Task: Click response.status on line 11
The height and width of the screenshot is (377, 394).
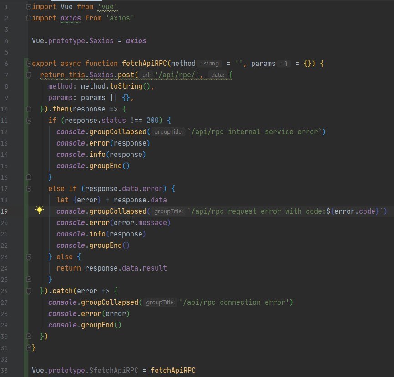Action: pos(95,121)
